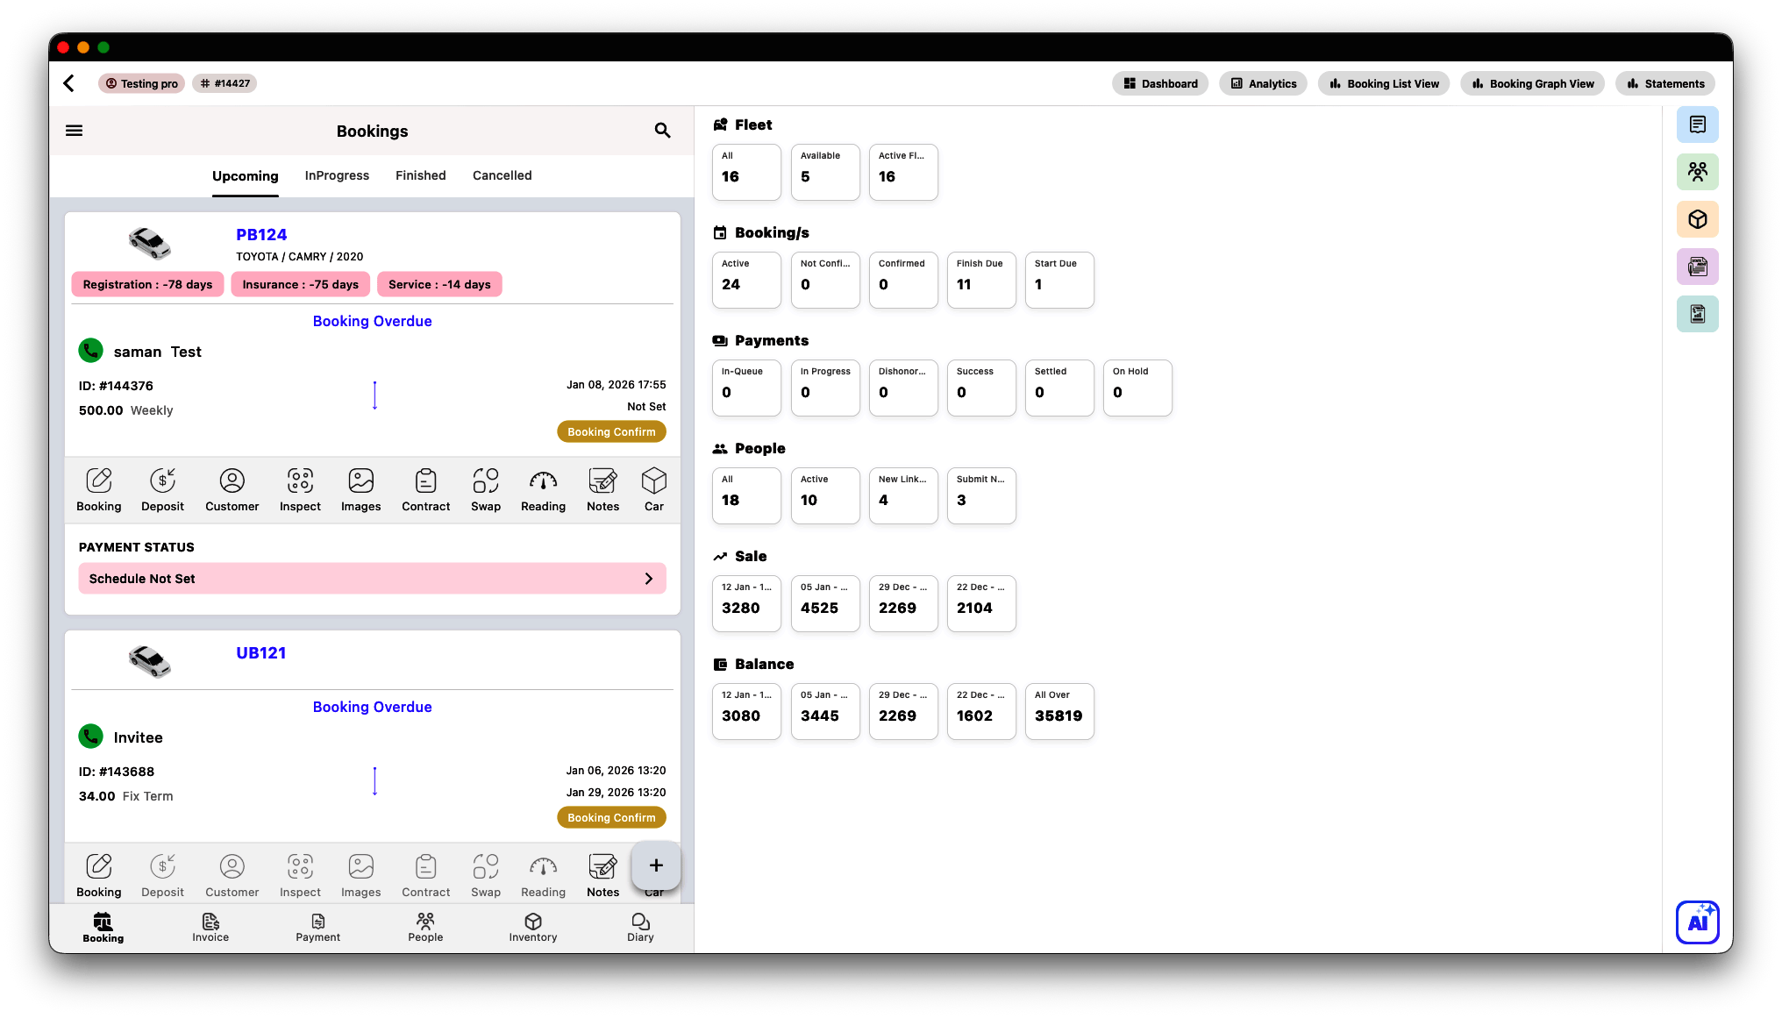Viewport: 1782px width, 1018px height.
Task: Click Swap icon for PB124 booking
Action: point(485,489)
